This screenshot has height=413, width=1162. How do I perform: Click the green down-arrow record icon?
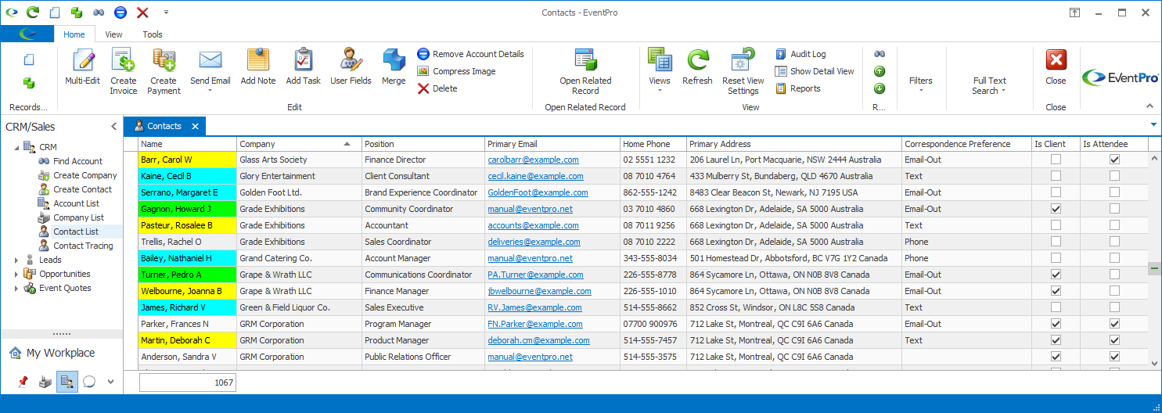(880, 88)
